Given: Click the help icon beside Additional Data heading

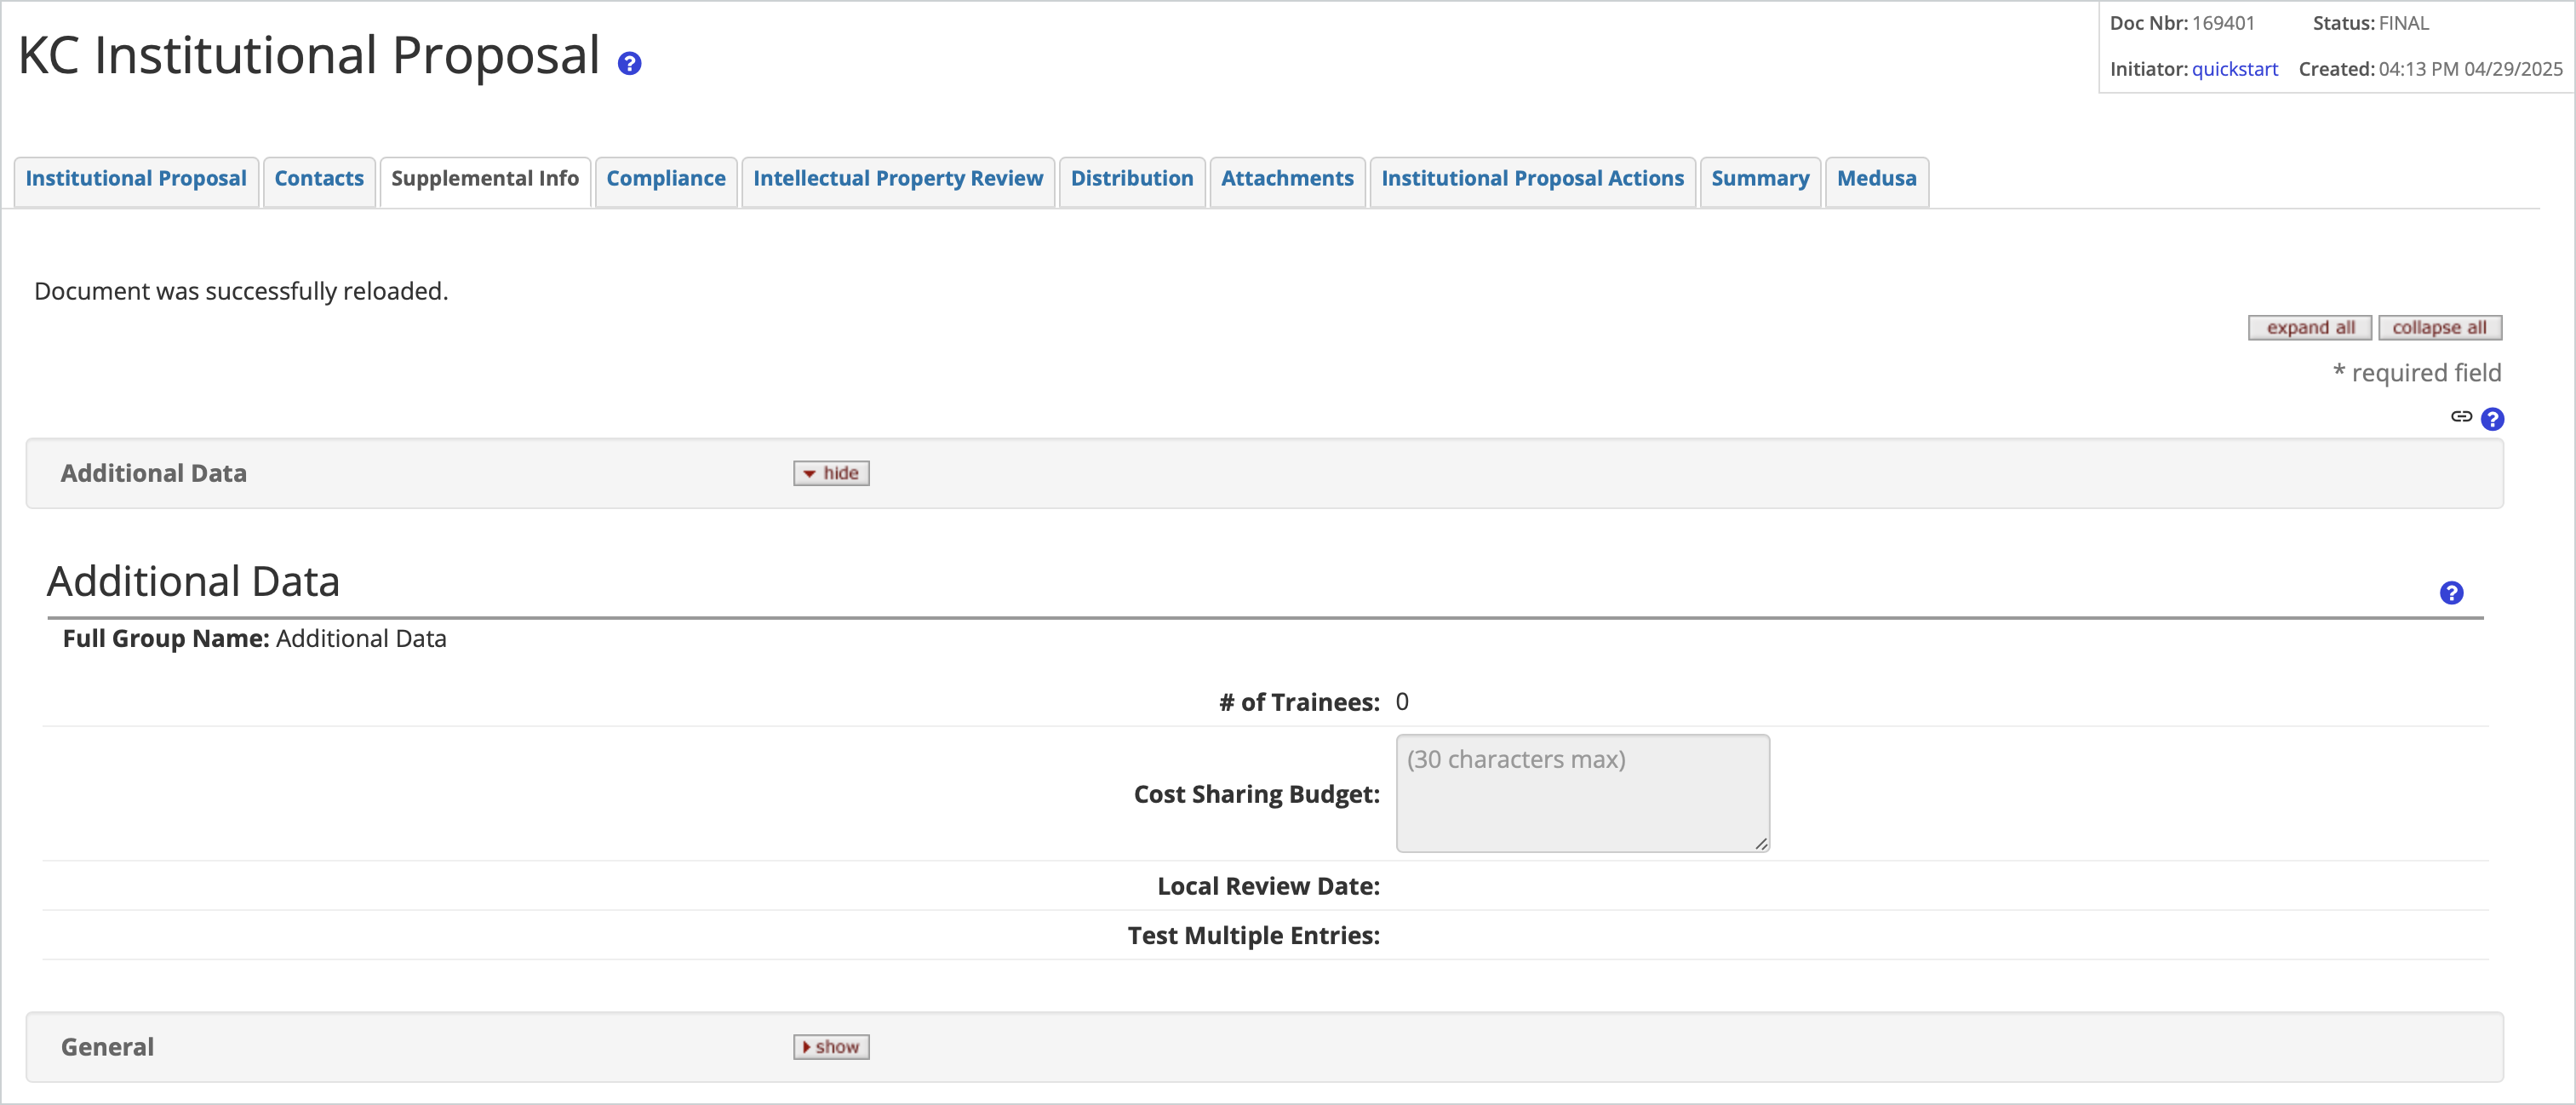Looking at the screenshot, I should pyautogui.click(x=2451, y=592).
